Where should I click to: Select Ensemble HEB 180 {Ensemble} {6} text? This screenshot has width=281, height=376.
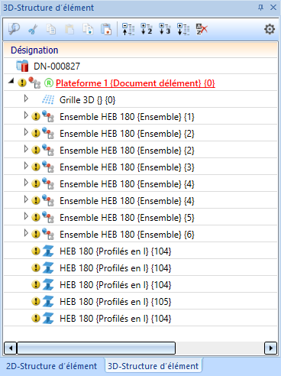(127, 235)
